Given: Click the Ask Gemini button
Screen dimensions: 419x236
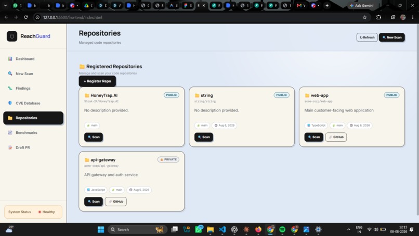Looking at the screenshot, I should (x=361, y=6).
